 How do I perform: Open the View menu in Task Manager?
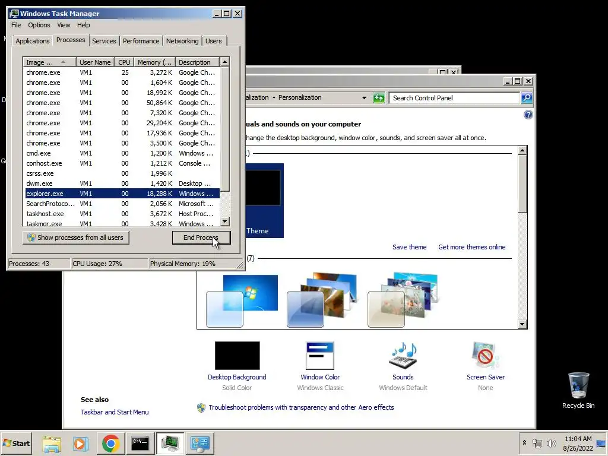click(64, 25)
